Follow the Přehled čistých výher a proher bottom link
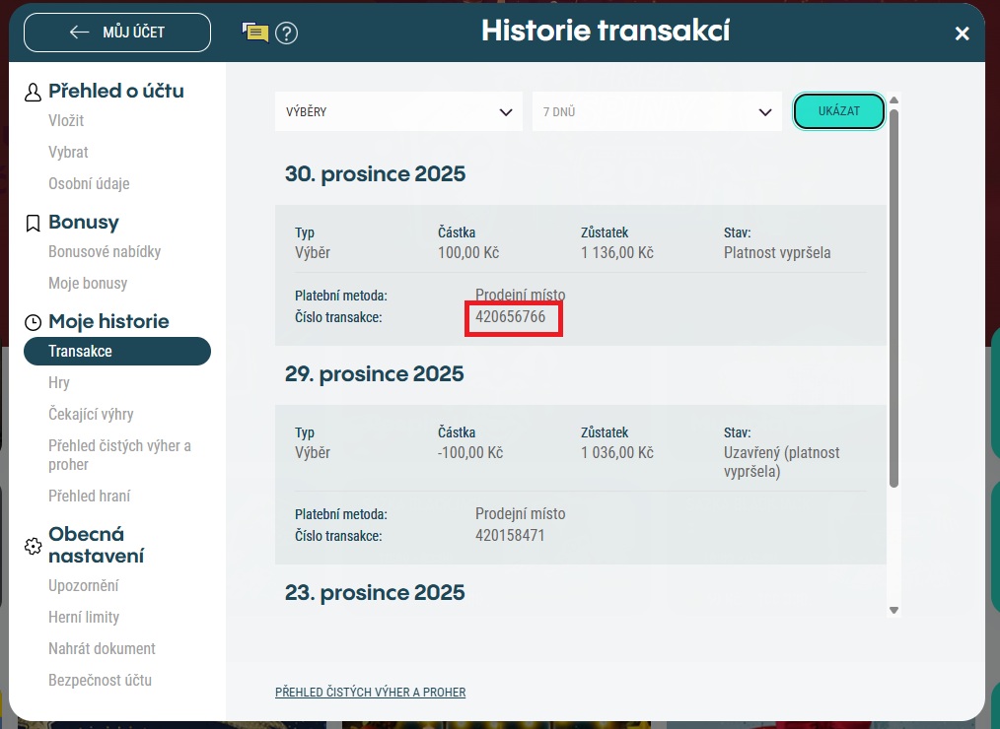The image size is (1000, 729). [370, 693]
